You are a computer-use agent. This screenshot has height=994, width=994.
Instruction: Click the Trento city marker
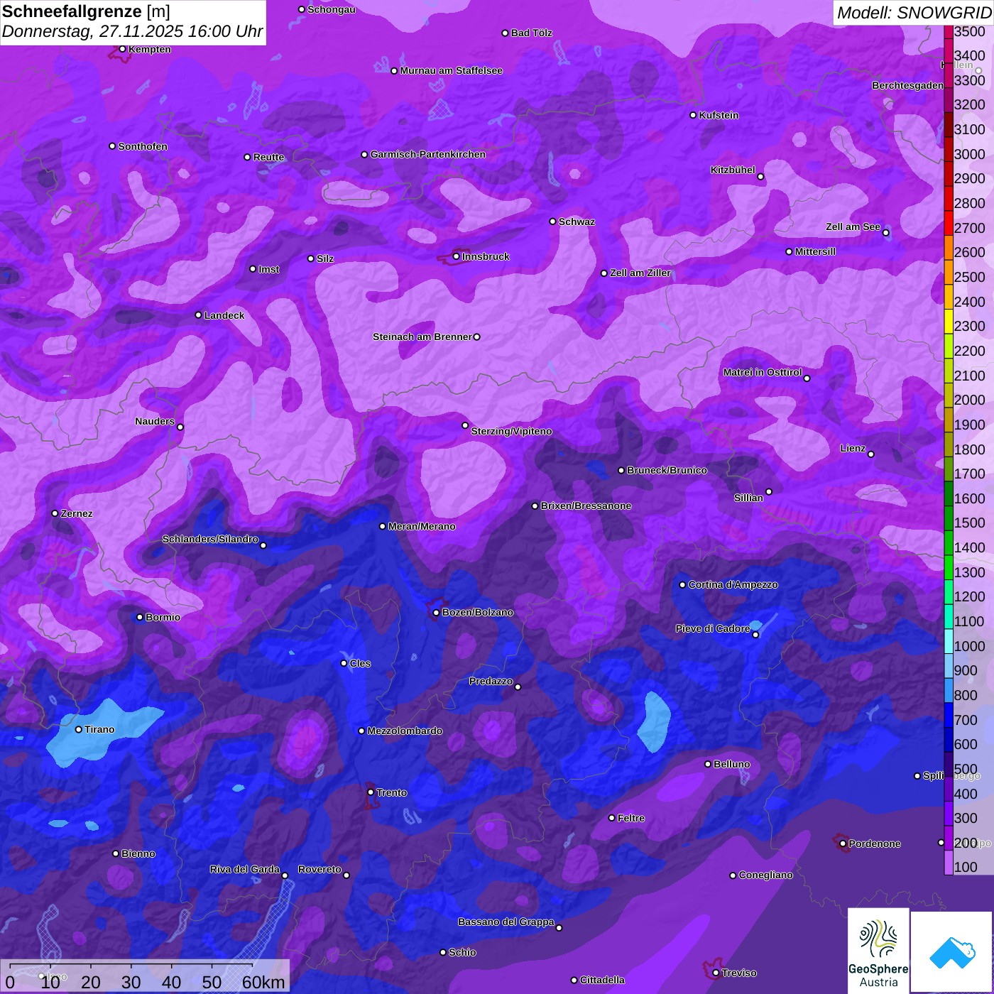(x=371, y=792)
